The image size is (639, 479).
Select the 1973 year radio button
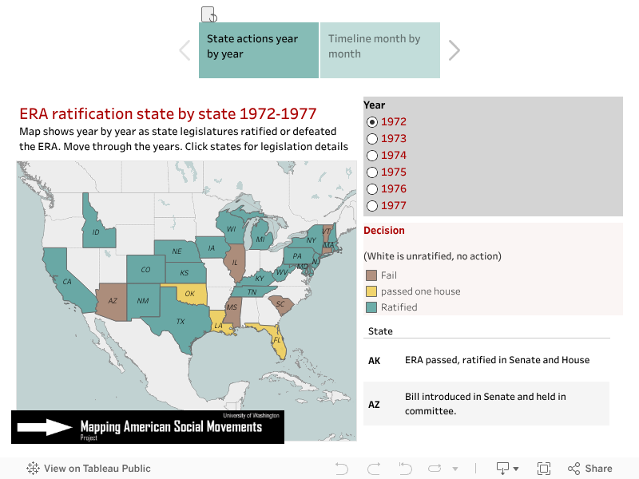(371, 139)
